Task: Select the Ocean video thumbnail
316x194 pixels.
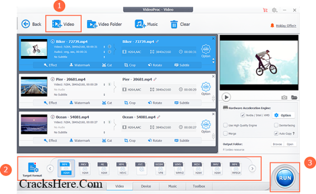Action: pos(34,124)
